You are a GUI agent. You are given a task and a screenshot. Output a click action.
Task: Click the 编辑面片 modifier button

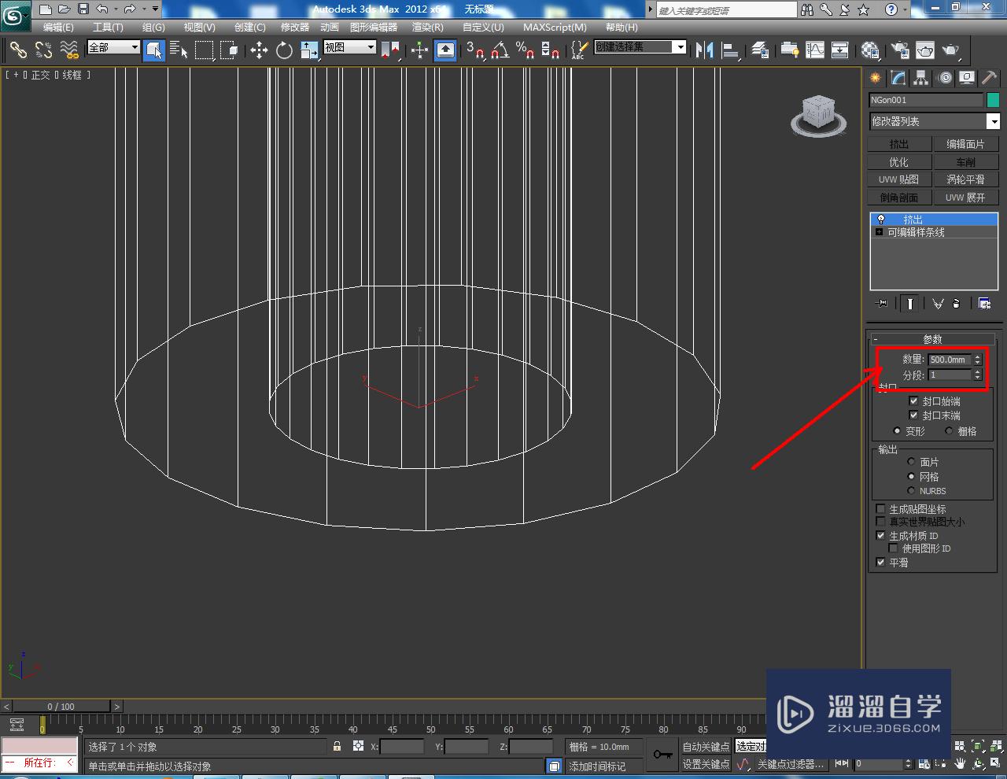pyautogui.click(x=965, y=144)
